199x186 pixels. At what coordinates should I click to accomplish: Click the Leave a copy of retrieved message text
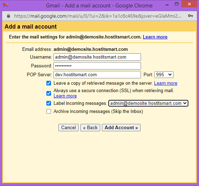point(103,83)
